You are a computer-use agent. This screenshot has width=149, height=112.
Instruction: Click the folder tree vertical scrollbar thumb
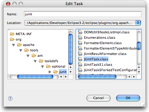[70, 49]
